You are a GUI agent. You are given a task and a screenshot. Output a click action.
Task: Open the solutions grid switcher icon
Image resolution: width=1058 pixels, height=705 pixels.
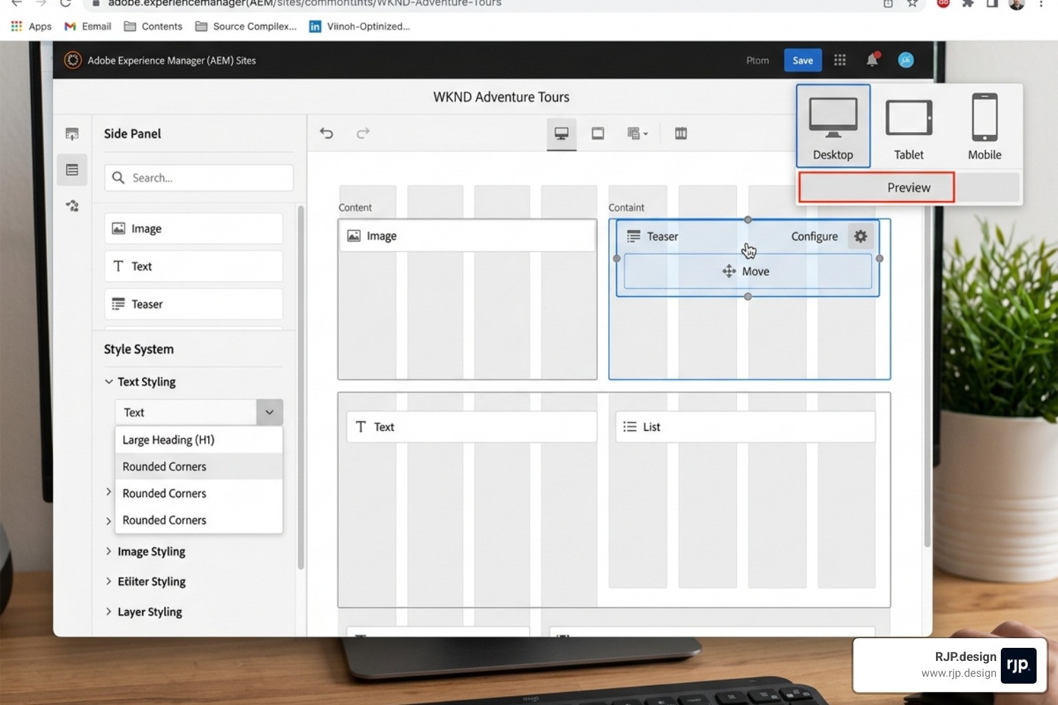840,60
